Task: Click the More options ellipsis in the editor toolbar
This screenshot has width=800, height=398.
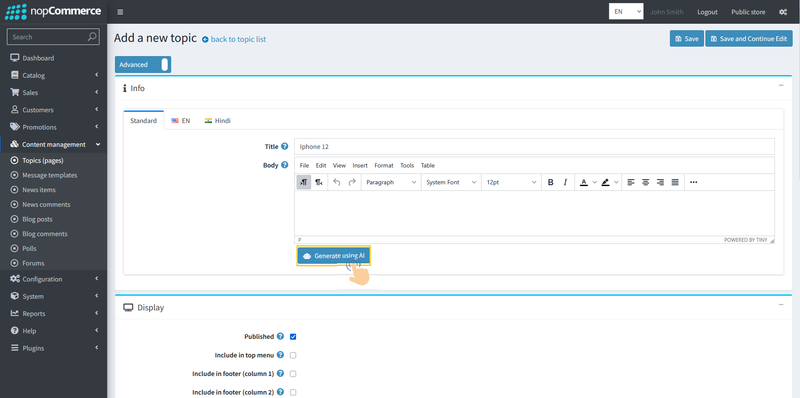Action: point(693,182)
